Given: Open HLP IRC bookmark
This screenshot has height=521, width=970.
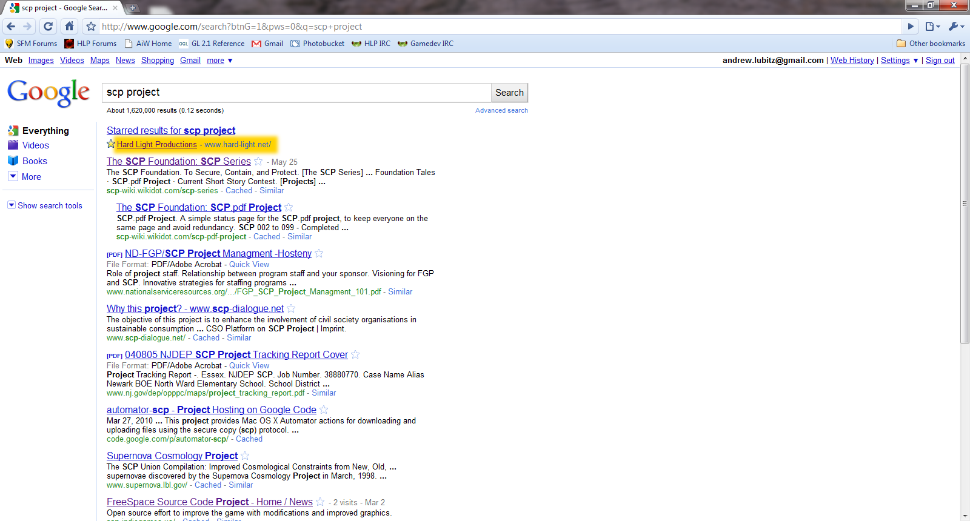Looking at the screenshot, I should click(371, 44).
